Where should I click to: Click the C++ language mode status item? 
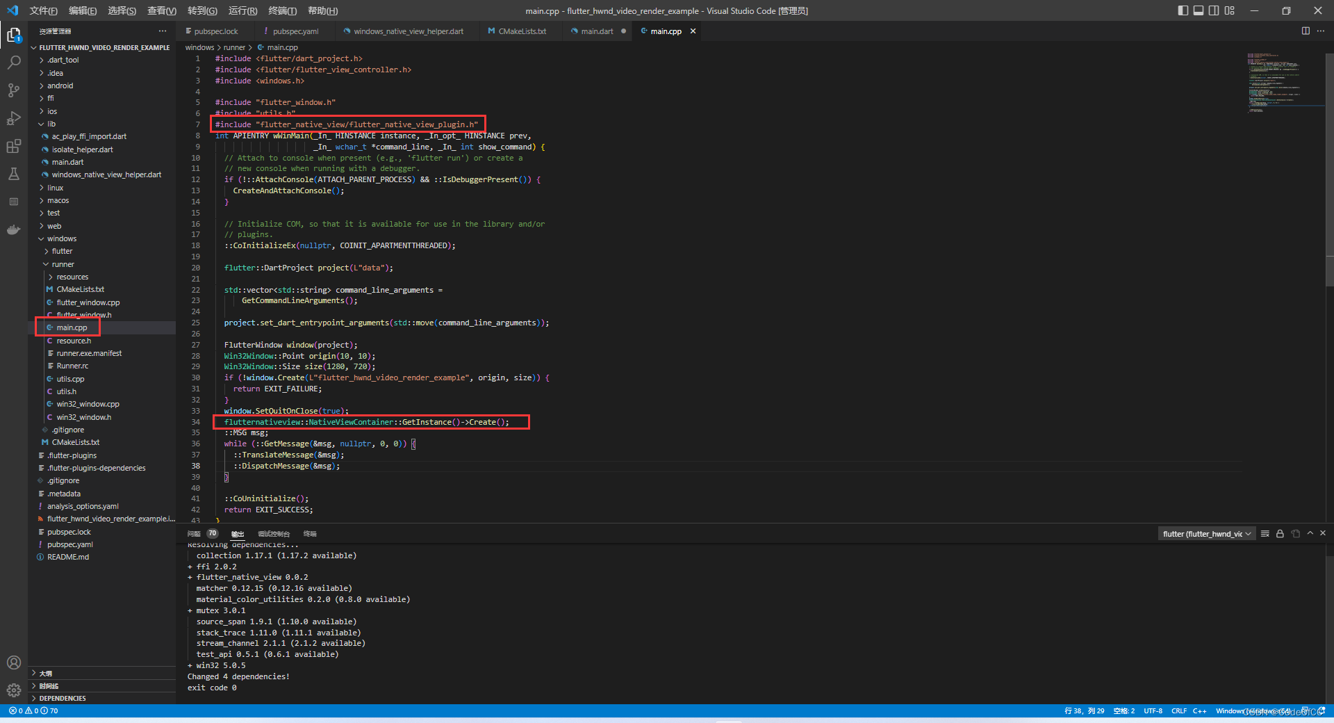pos(1200,710)
